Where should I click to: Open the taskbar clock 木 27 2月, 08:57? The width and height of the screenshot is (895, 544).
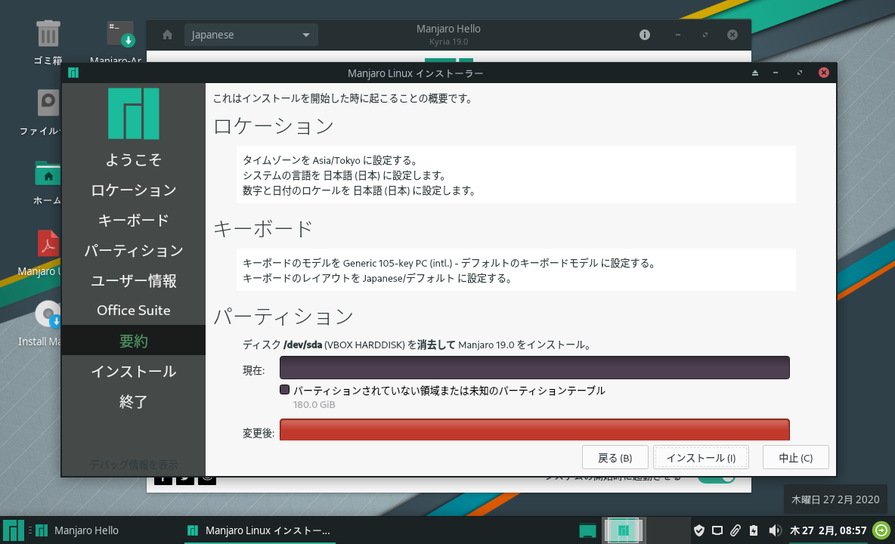click(x=828, y=530)
